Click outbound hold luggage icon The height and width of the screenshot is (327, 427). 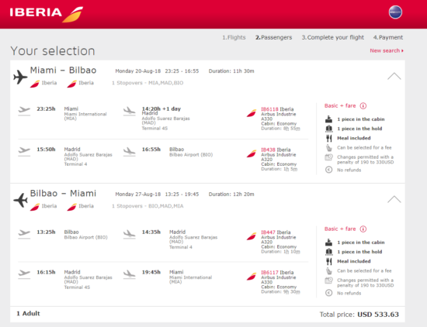click(x=329, y=129)
